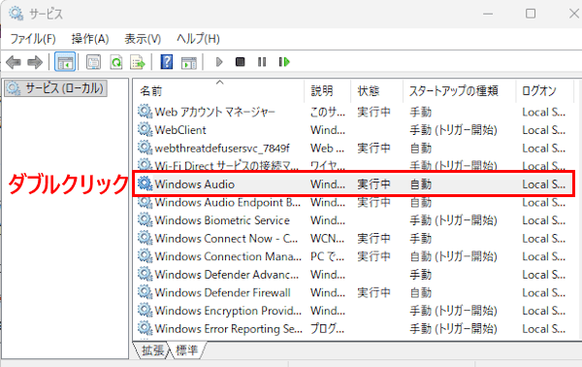Click プログ... description in Windows Error Reporting row
The width and height of the screenshot is (582, 367).
[x=328, y=328]
